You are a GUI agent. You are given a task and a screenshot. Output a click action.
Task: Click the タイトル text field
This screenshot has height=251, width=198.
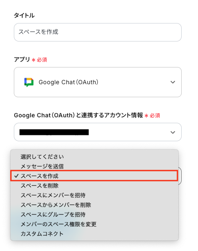(x=98, y=32)
